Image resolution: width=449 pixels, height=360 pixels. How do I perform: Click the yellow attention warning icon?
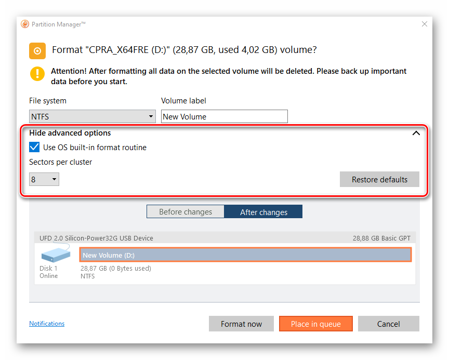tap(37, 74)
